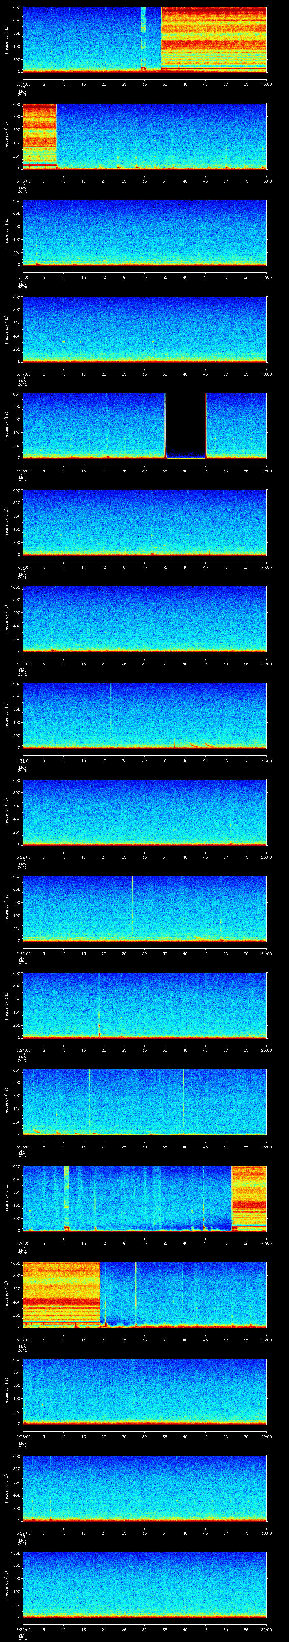Click the 5:22:00 spectrogram plot
The image size is (289, 1642).
(144, 811)
